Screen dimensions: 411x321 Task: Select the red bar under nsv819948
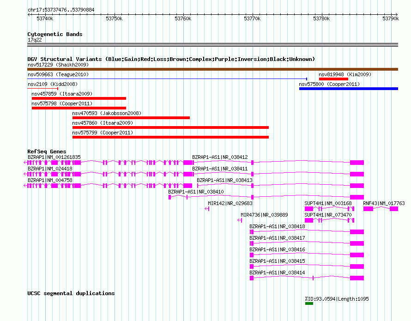[x=333, y=79]
